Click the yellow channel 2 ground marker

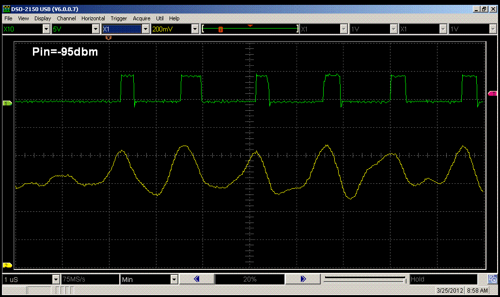7,265
